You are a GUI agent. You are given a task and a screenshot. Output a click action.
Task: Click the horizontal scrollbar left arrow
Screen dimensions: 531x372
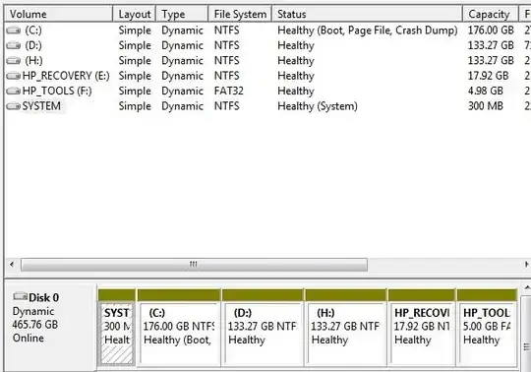pyautogui.click(x=12, y=265)
